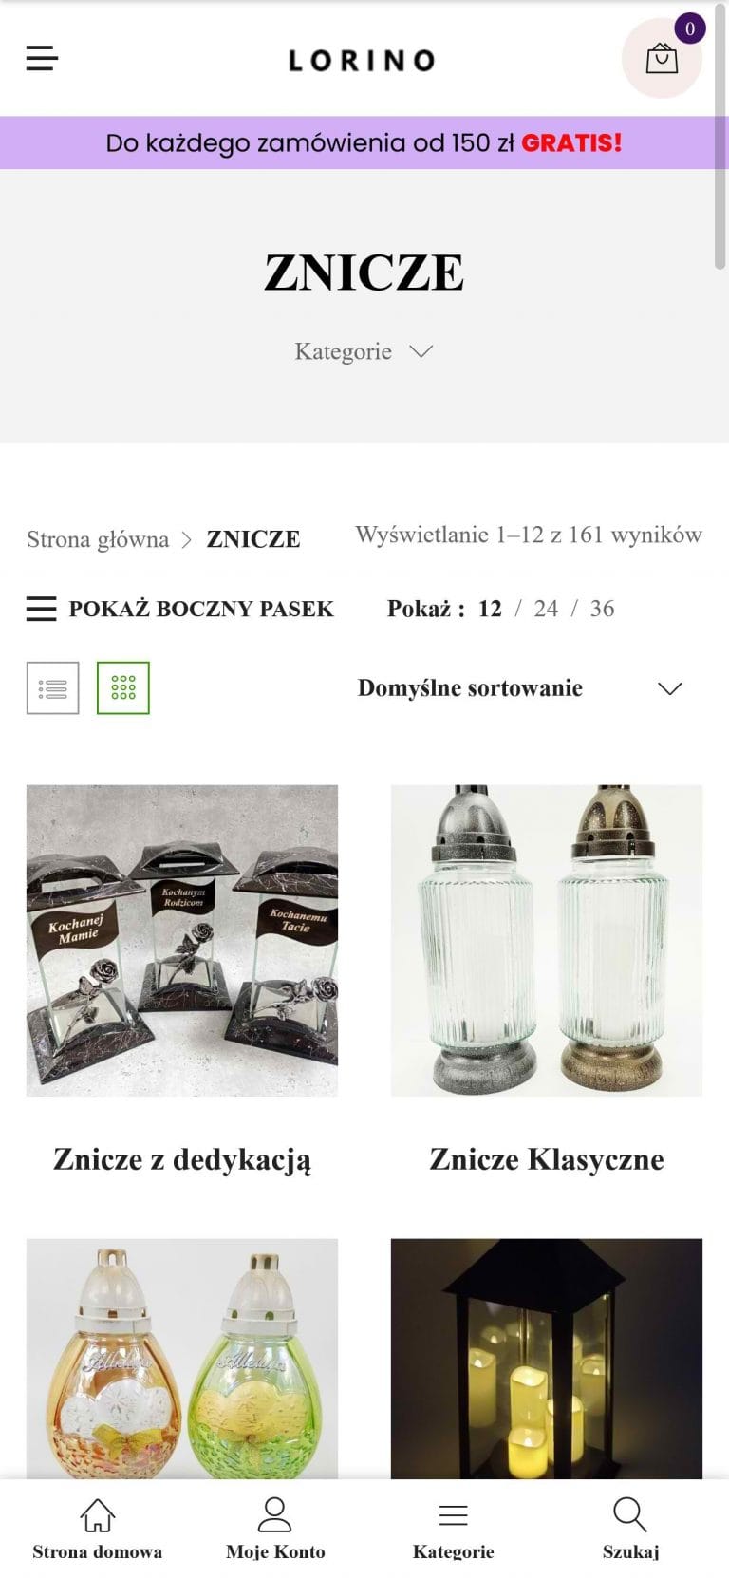Open the shopping cart icon
This screenshot has height=1578, width=729.
click(x=662, y=59)
